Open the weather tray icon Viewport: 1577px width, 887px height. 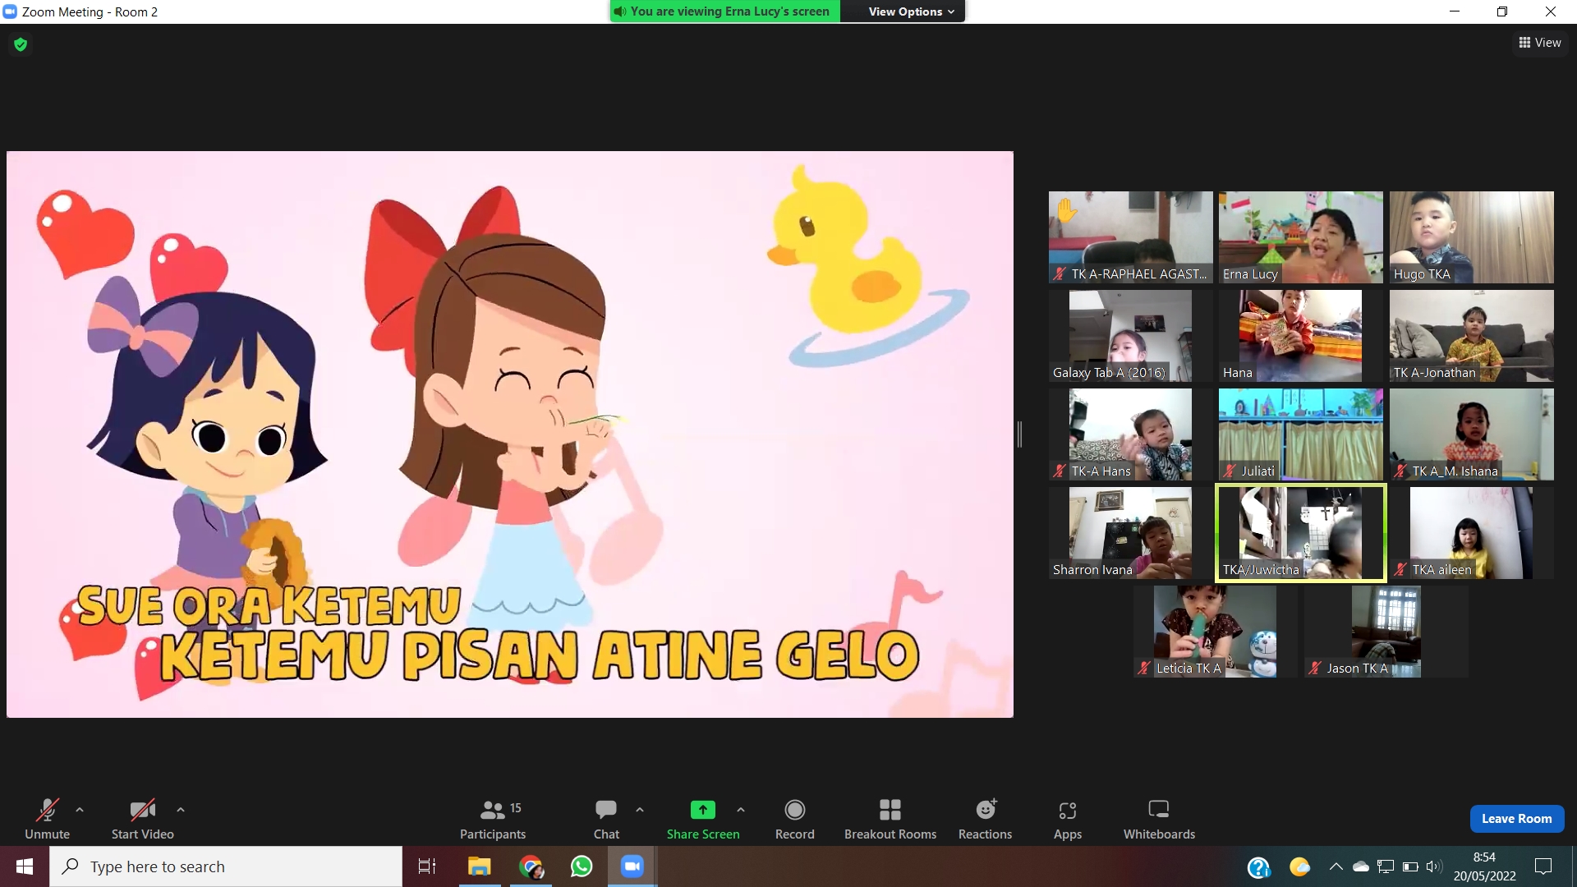point(1299,866)
